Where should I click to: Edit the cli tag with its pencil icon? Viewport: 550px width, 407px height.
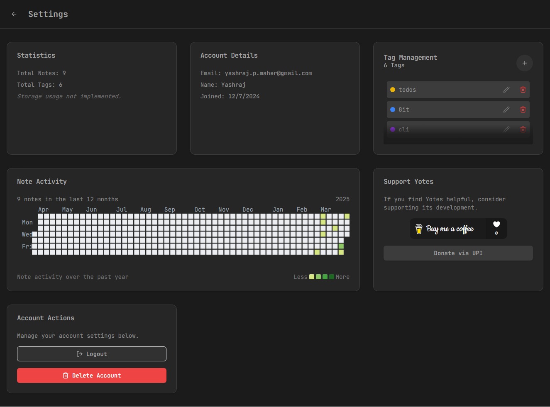click(x=506, y=129)
